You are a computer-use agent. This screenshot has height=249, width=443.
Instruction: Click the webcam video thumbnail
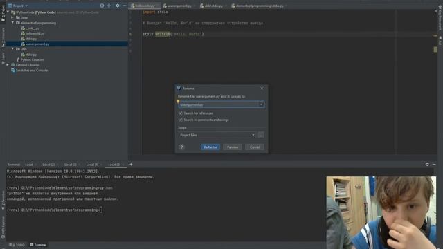point(381,212)
